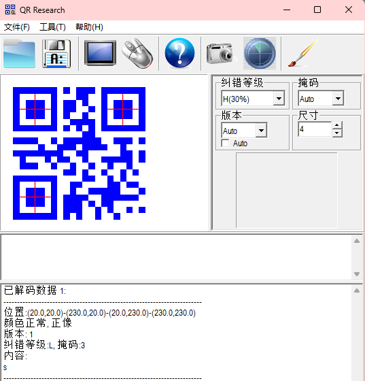Expand the 版本 Auto dropdown

click(261, 131)
